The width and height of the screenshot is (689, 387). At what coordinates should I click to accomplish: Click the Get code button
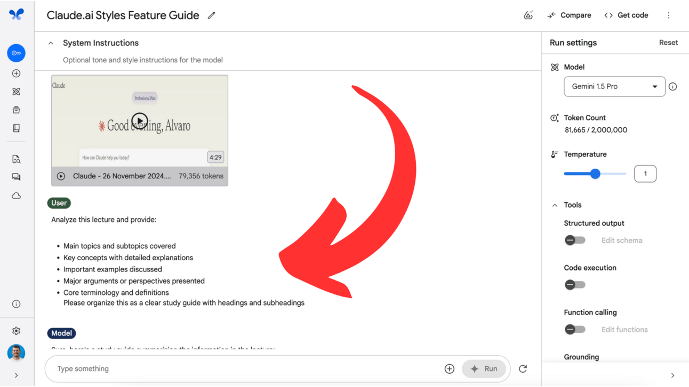pyautogui.click(x=626, y=15)
